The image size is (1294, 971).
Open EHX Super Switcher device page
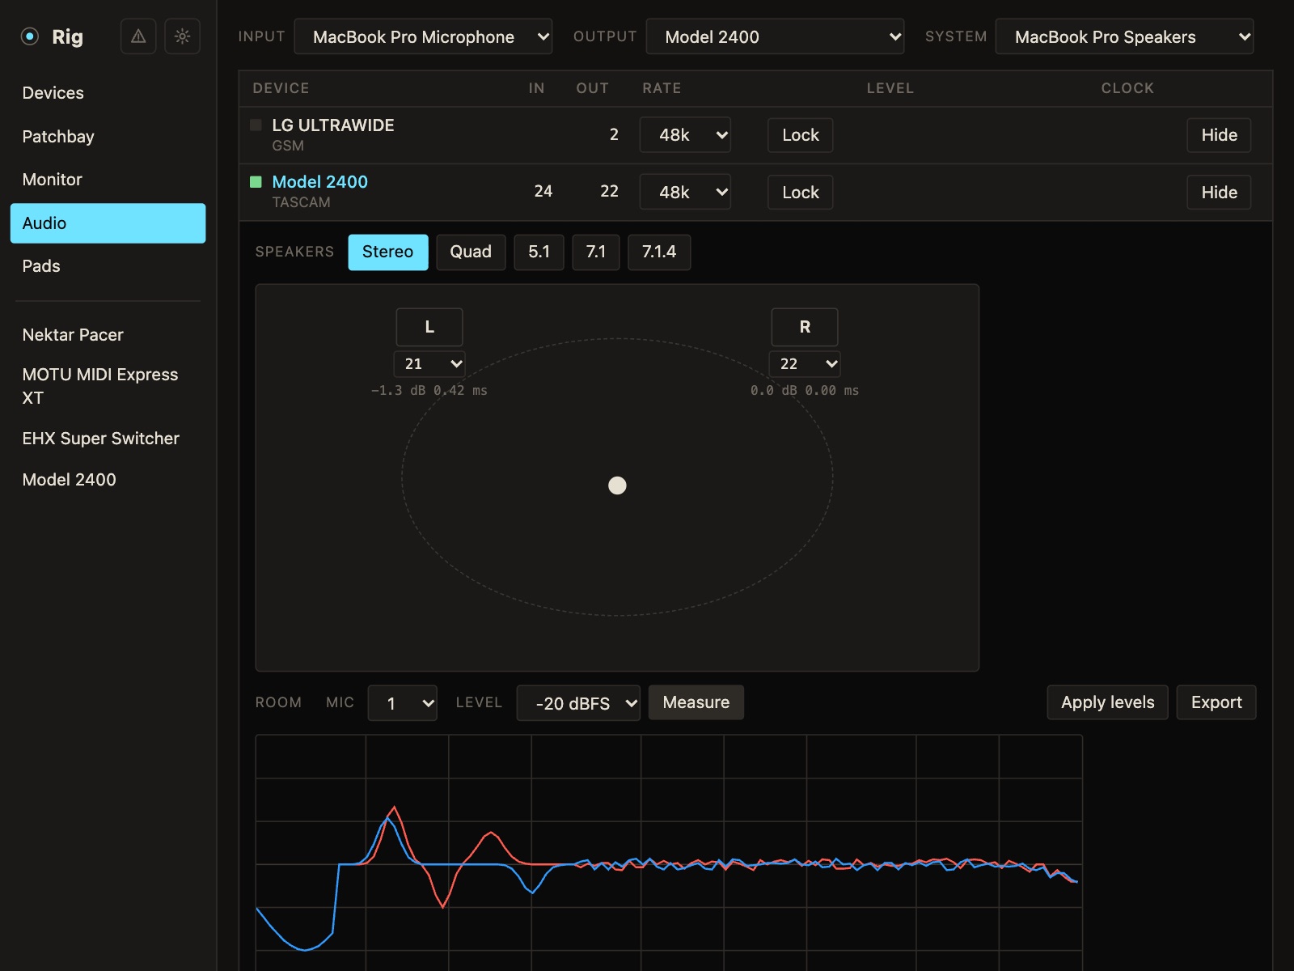108,439
